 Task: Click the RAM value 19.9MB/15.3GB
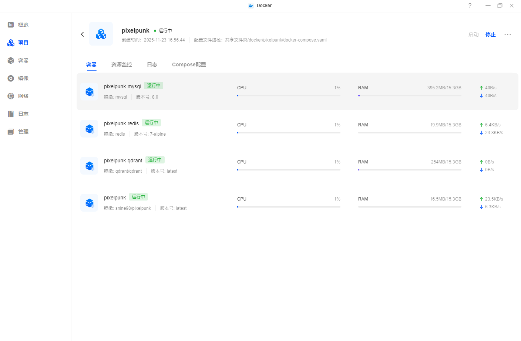pos(446,125)
